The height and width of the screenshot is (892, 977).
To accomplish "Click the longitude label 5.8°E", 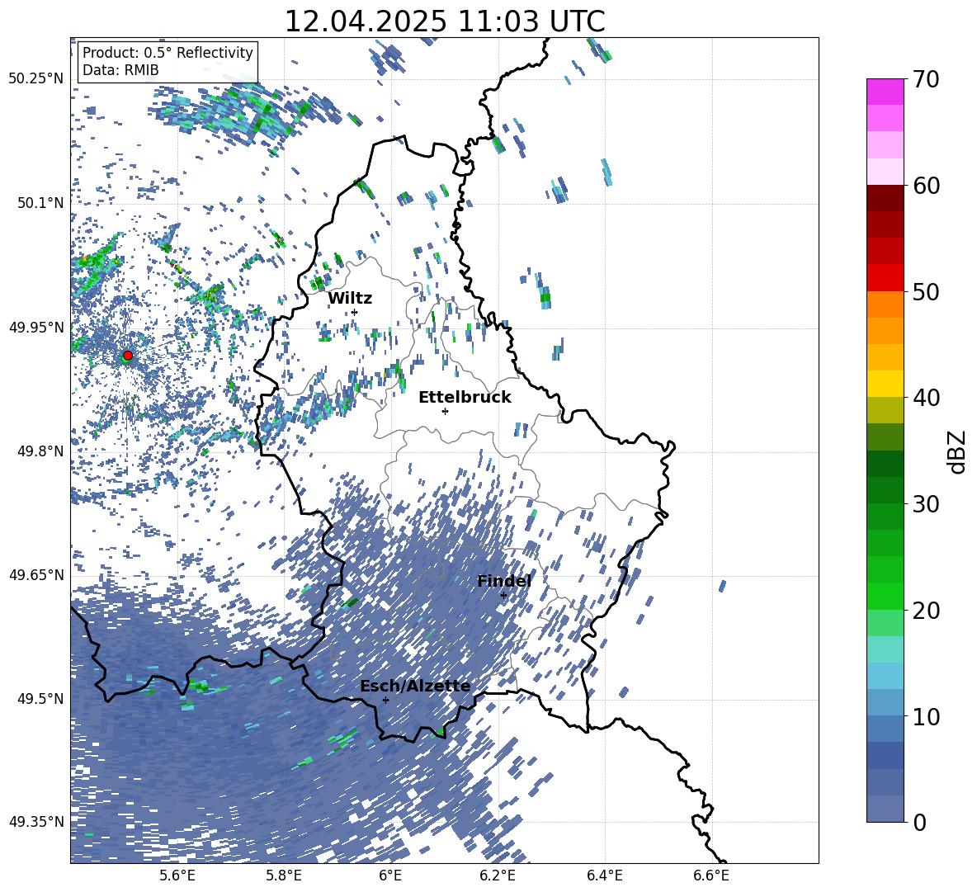I will click(284, 875).
